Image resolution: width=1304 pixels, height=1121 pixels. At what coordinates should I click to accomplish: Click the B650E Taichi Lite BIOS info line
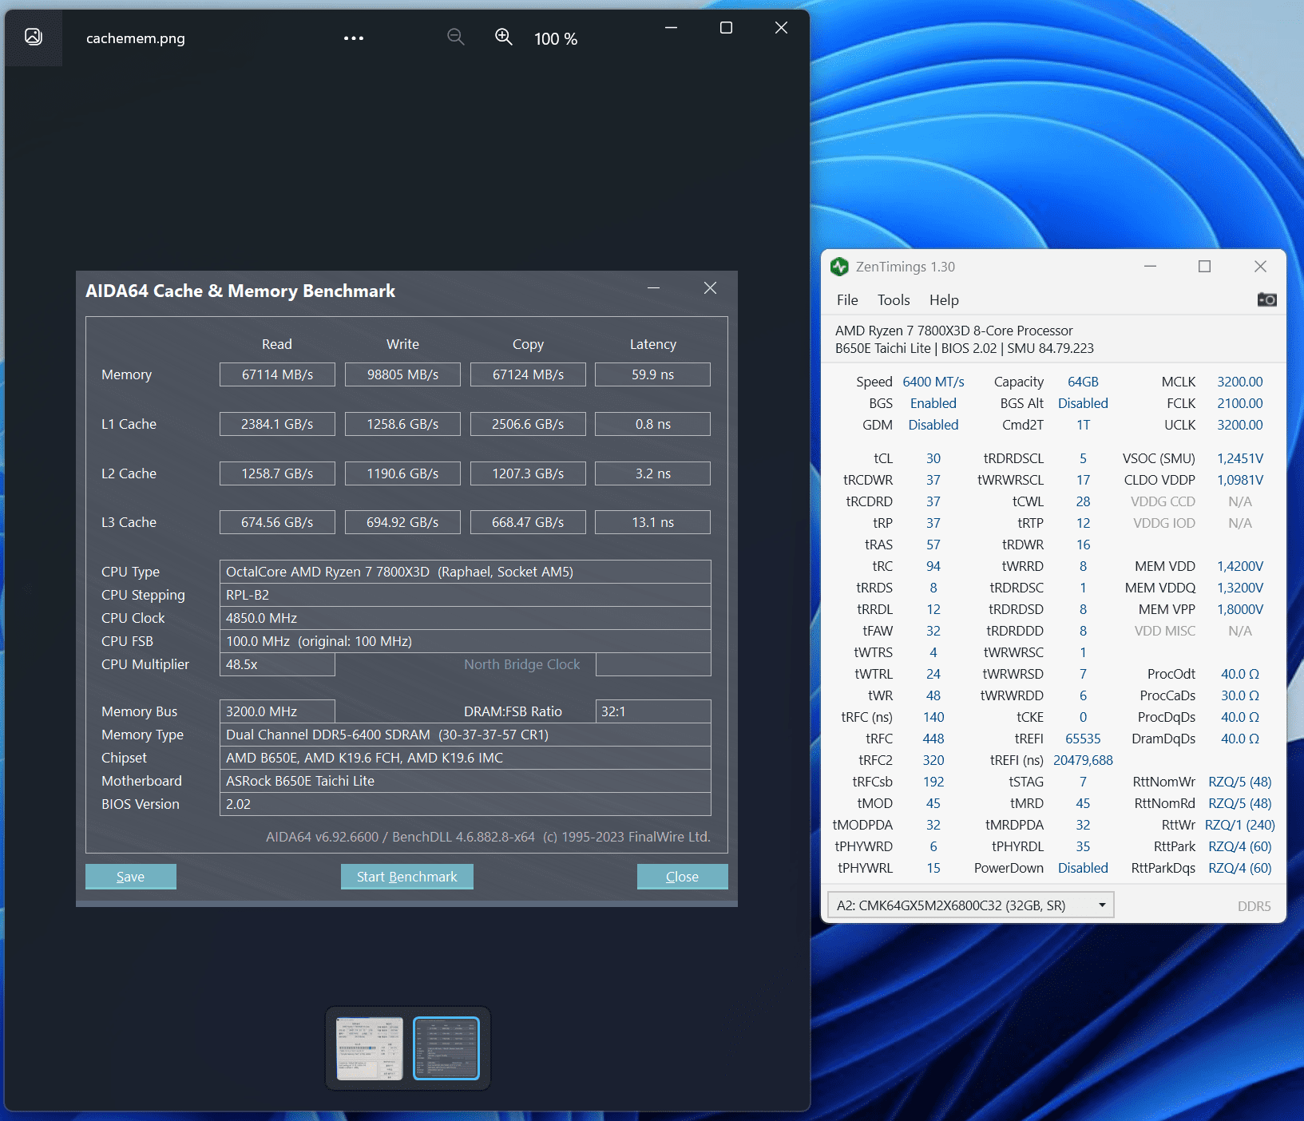[965, 348]
